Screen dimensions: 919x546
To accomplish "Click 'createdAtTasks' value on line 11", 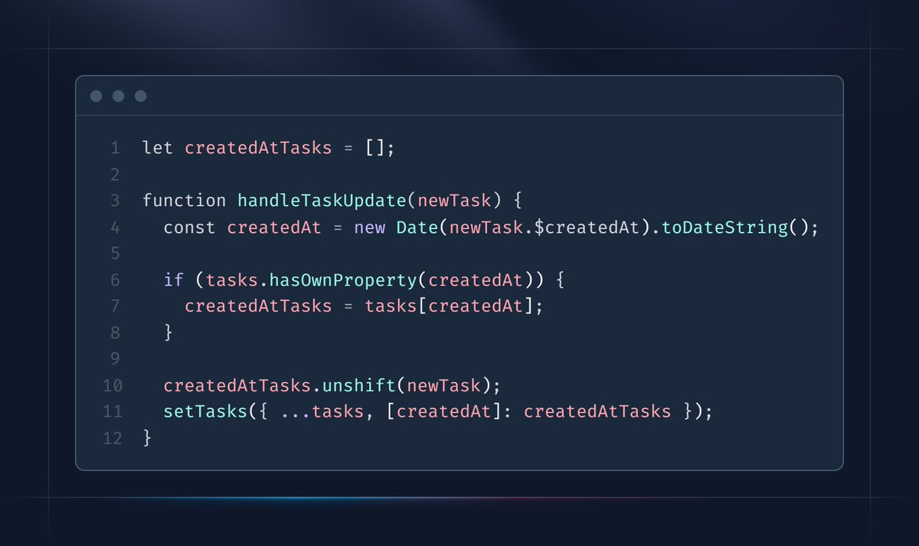I will tap(597, 412).
